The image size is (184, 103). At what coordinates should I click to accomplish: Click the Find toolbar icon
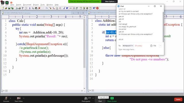click(51, 8)
